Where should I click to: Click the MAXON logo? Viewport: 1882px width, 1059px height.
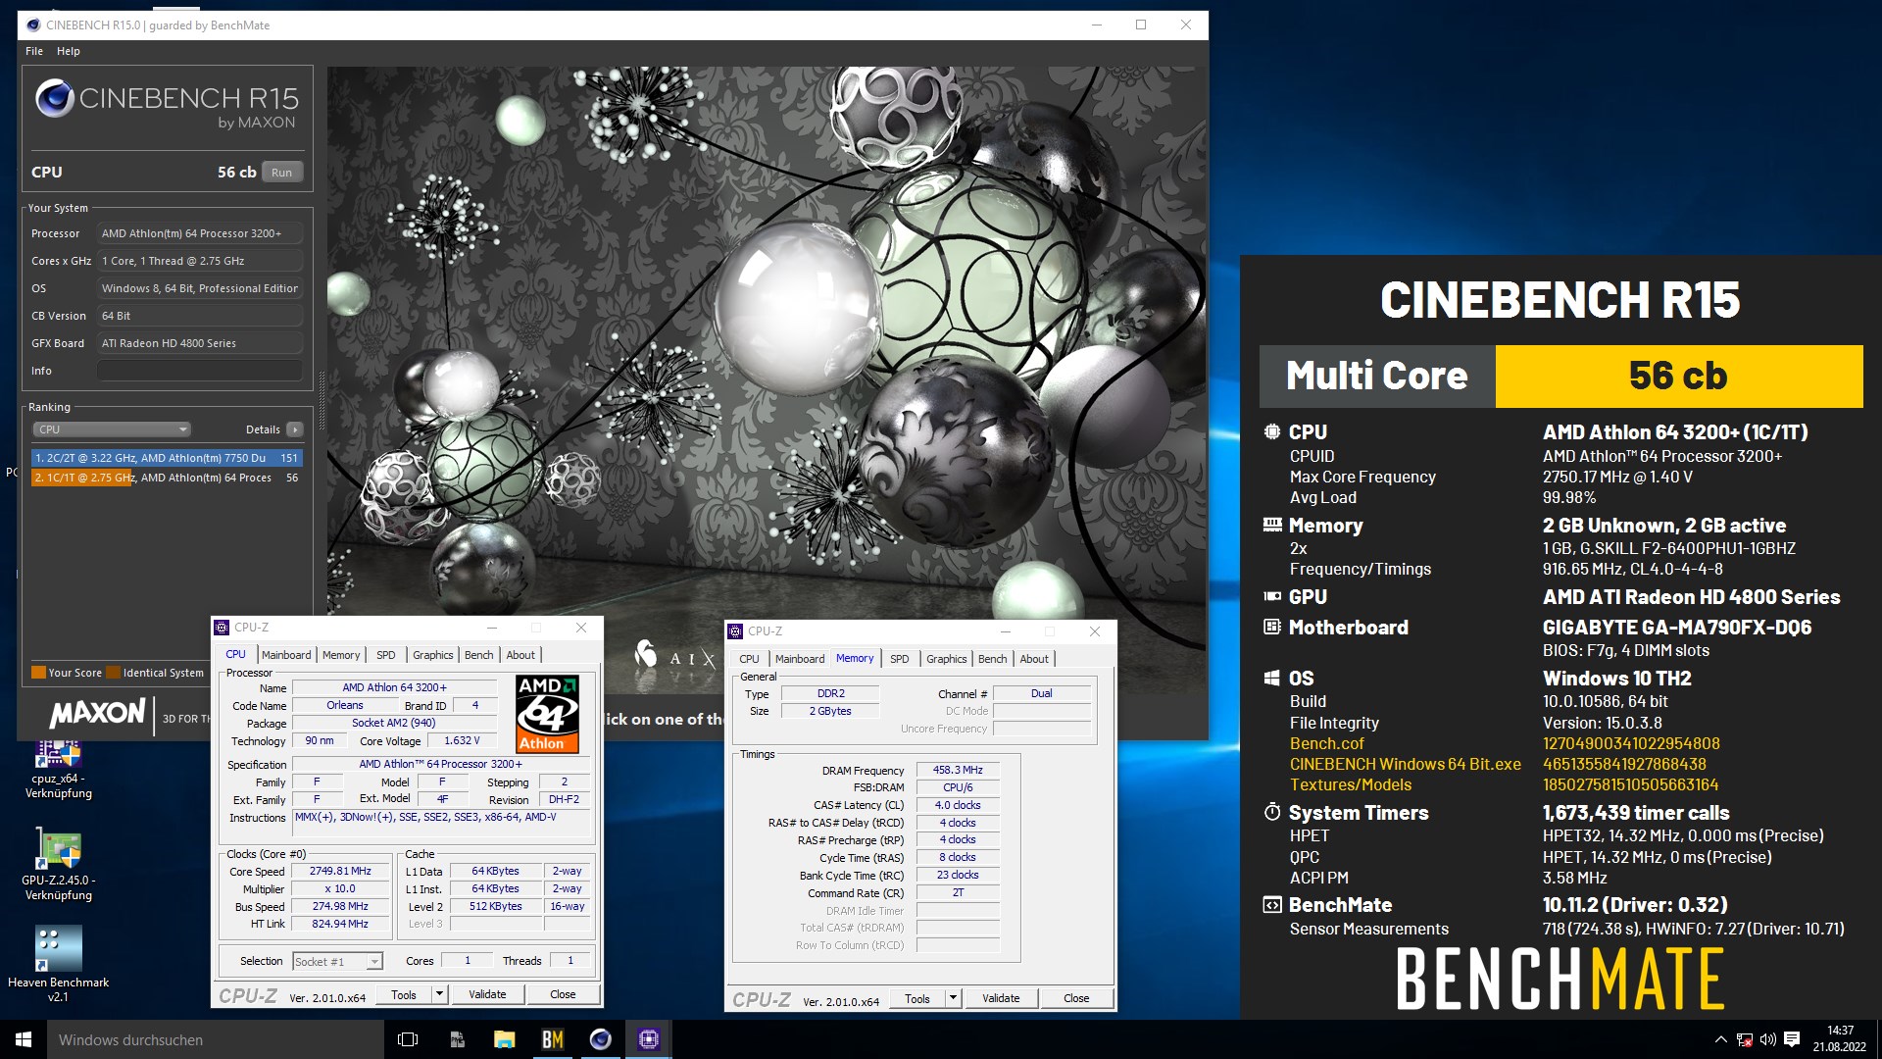click(98, 713)
